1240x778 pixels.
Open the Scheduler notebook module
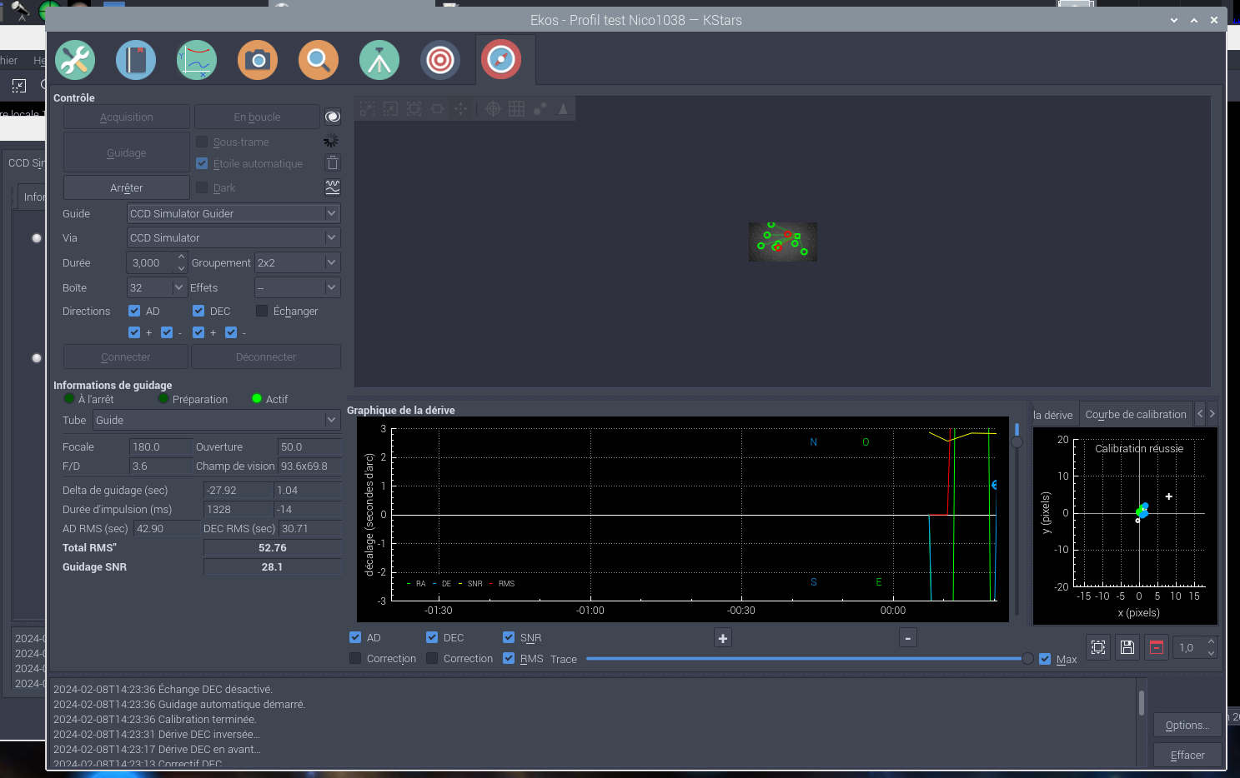coord(136,60)
